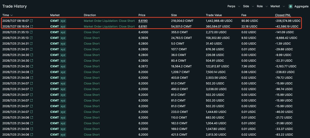Image resolution: width=310 pixels, height=138 pixels.
Task: Open explorer link icon on 24,763.5 CXMT row
Action: (x=31, y=38)
